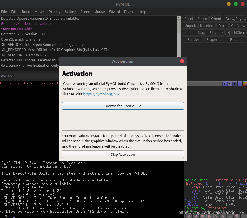This screenshot has height=218, width=247.
Task: Open the Plugin menu
Action: 129,12
